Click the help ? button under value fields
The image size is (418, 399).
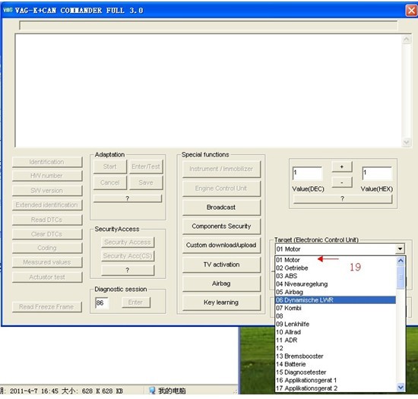[x=343, y=199]
